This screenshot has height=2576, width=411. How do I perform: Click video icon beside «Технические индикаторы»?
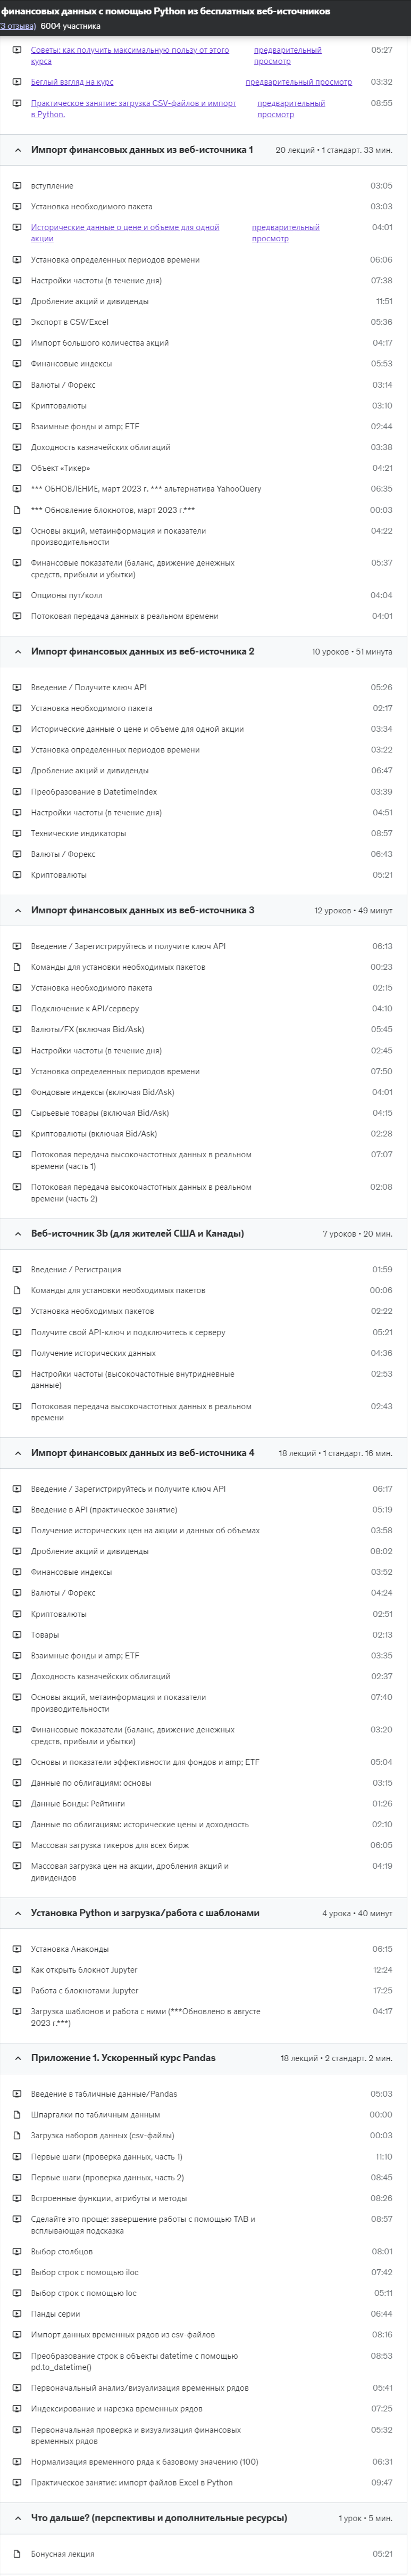pos(17,833)
